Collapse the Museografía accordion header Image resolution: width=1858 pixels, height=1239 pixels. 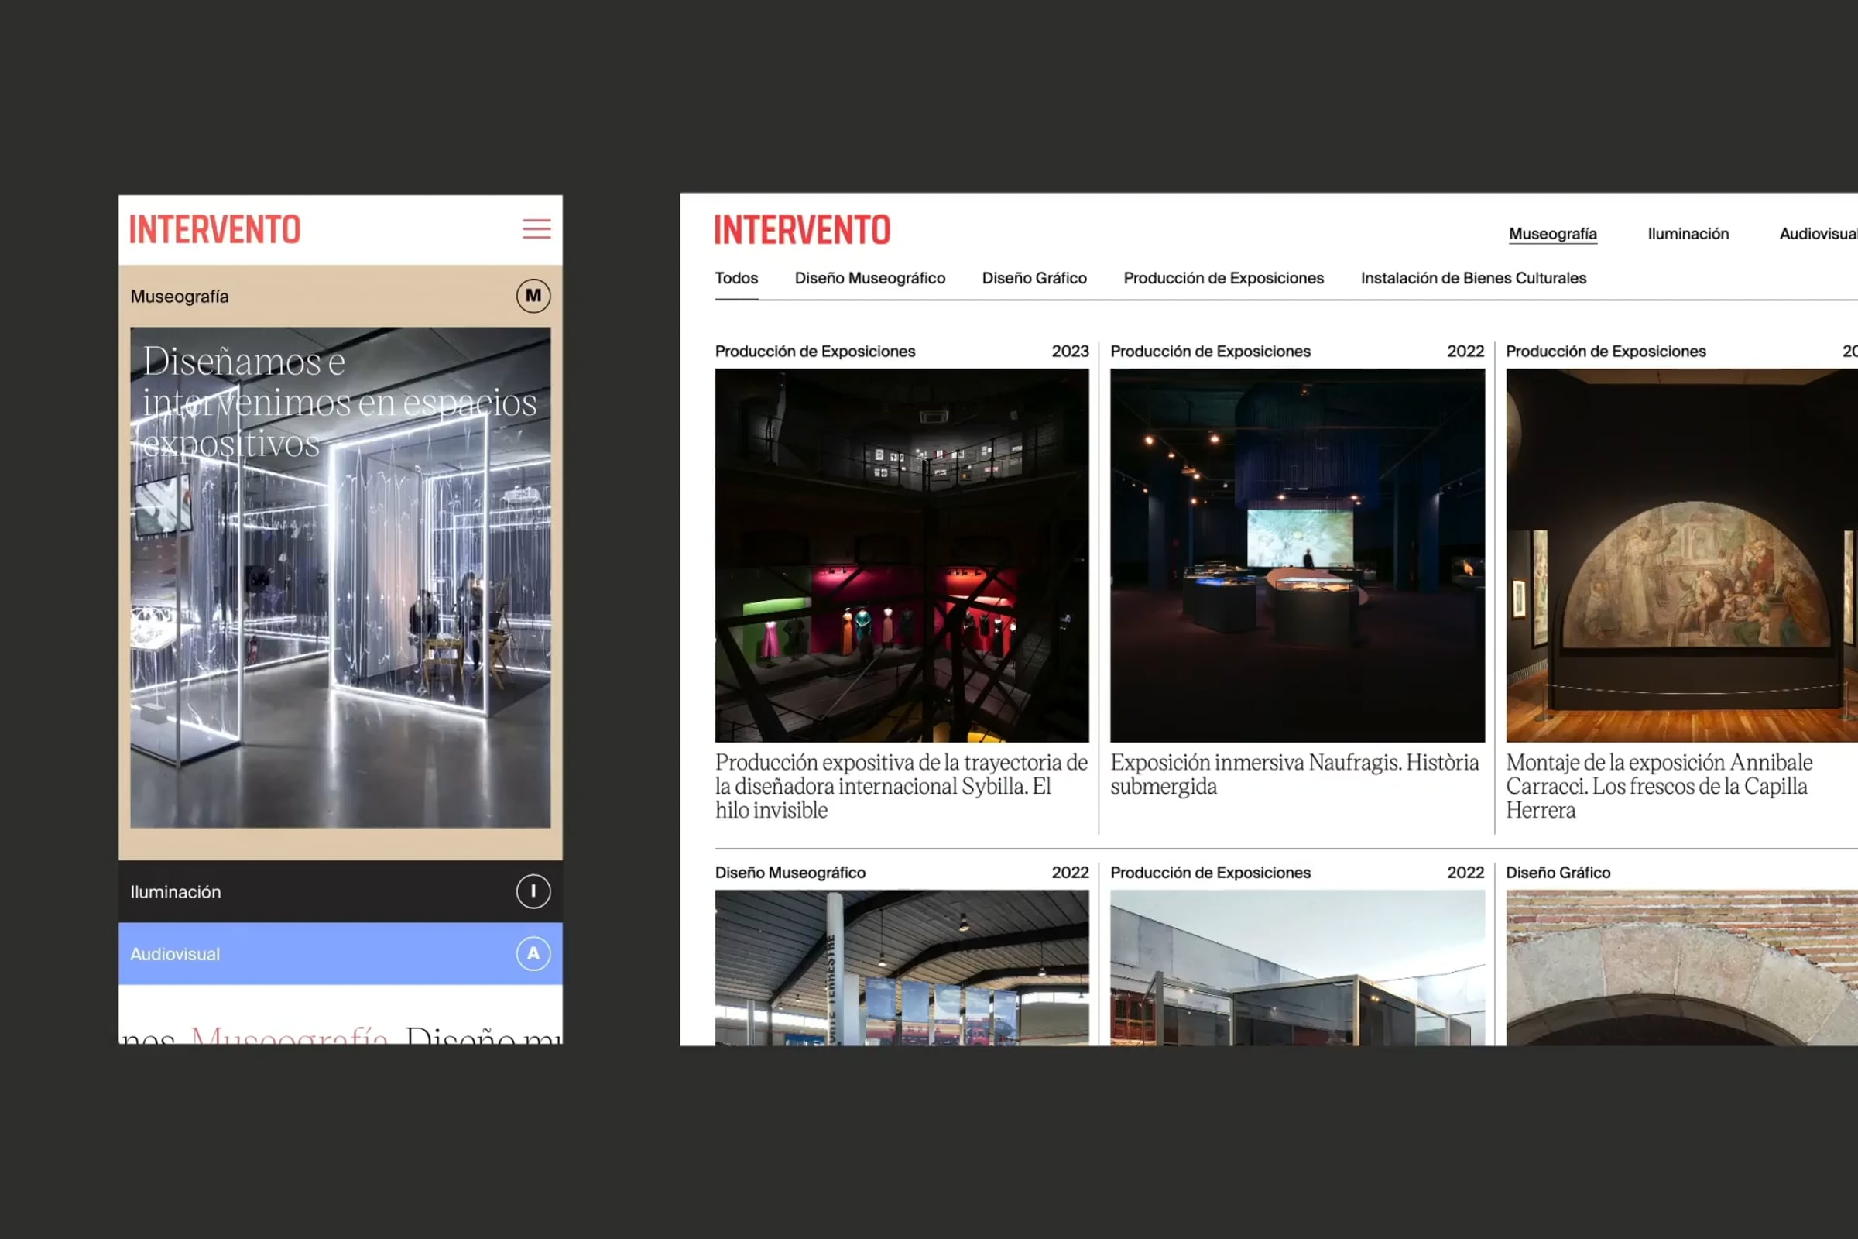tap(316, 297)
